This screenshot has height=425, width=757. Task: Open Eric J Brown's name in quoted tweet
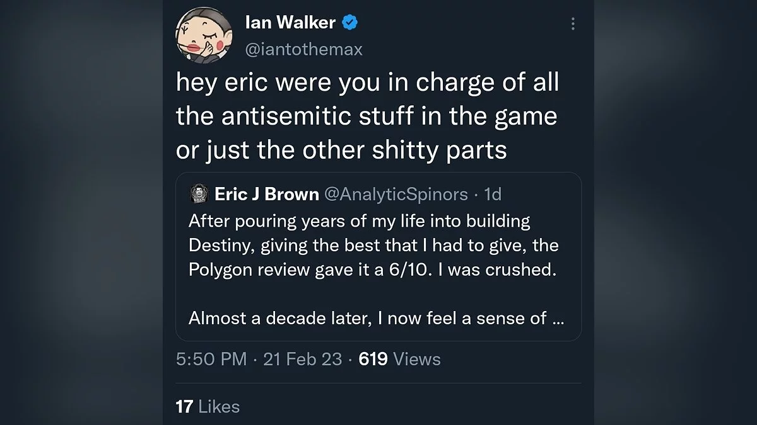(266, 195)
